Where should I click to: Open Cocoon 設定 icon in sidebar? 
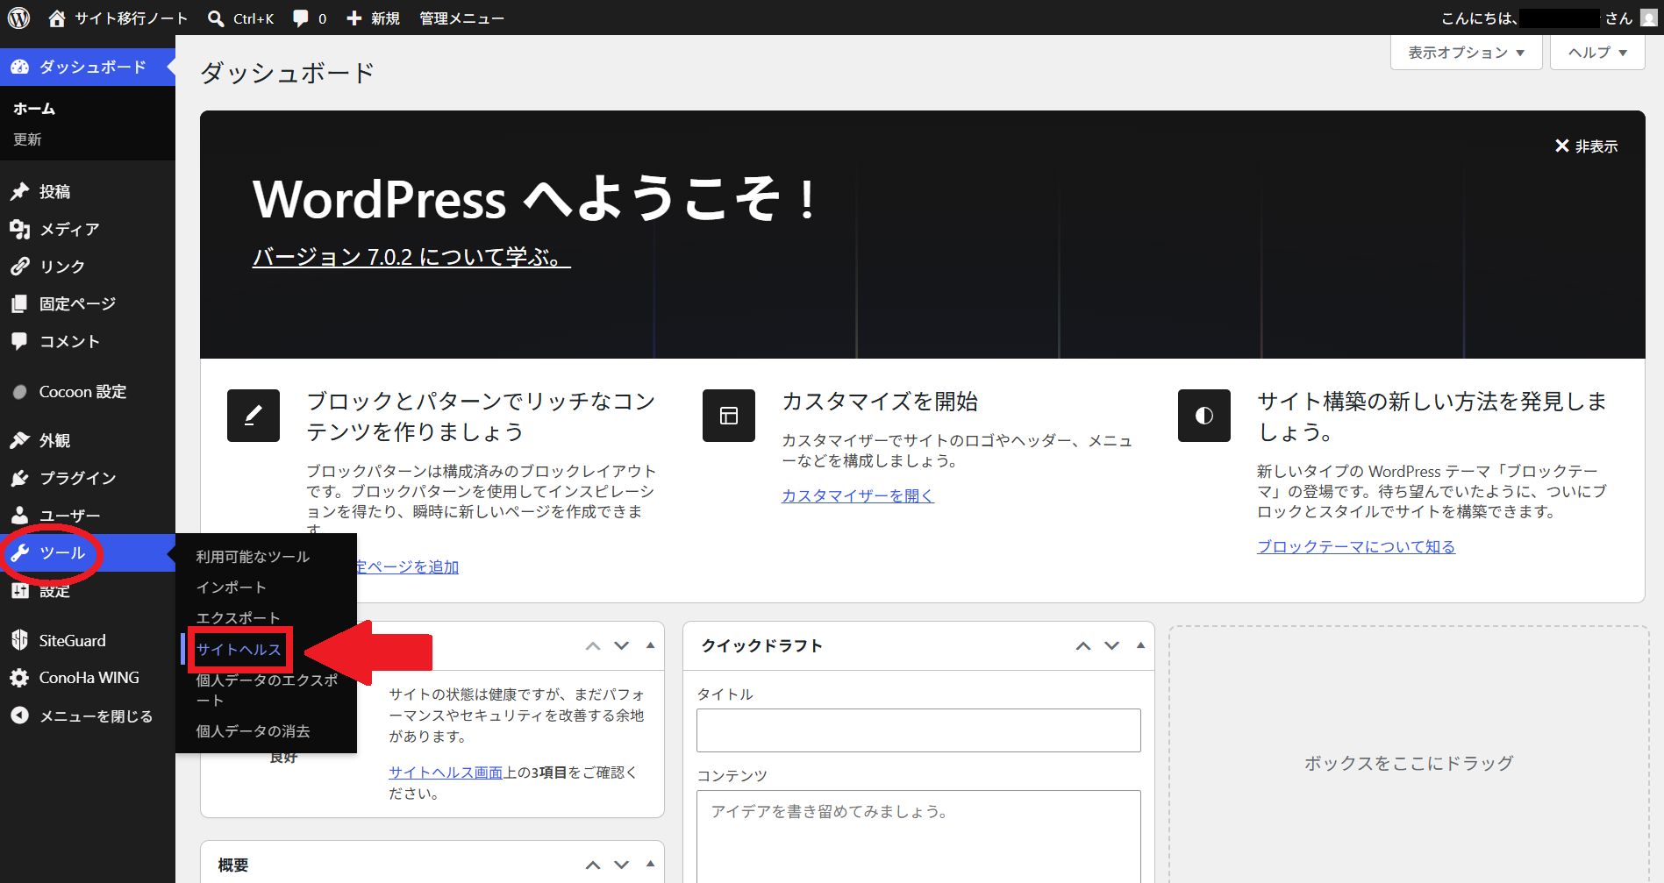(x=19, y=392)
